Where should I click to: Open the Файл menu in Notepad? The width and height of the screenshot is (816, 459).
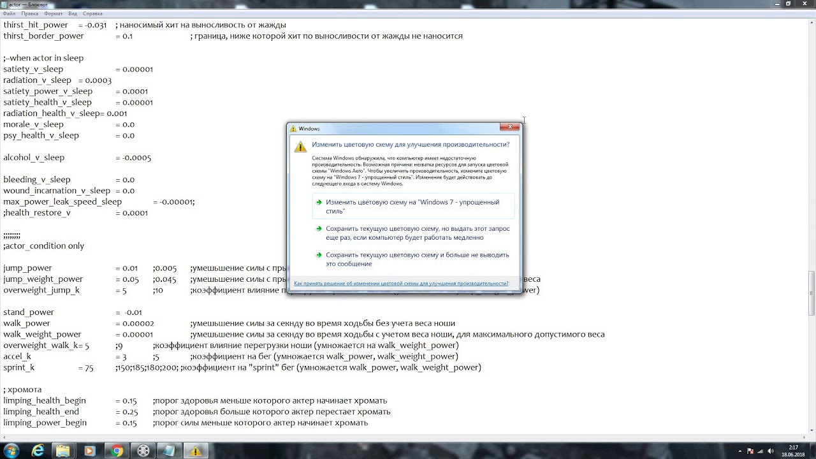pos(9,13)
